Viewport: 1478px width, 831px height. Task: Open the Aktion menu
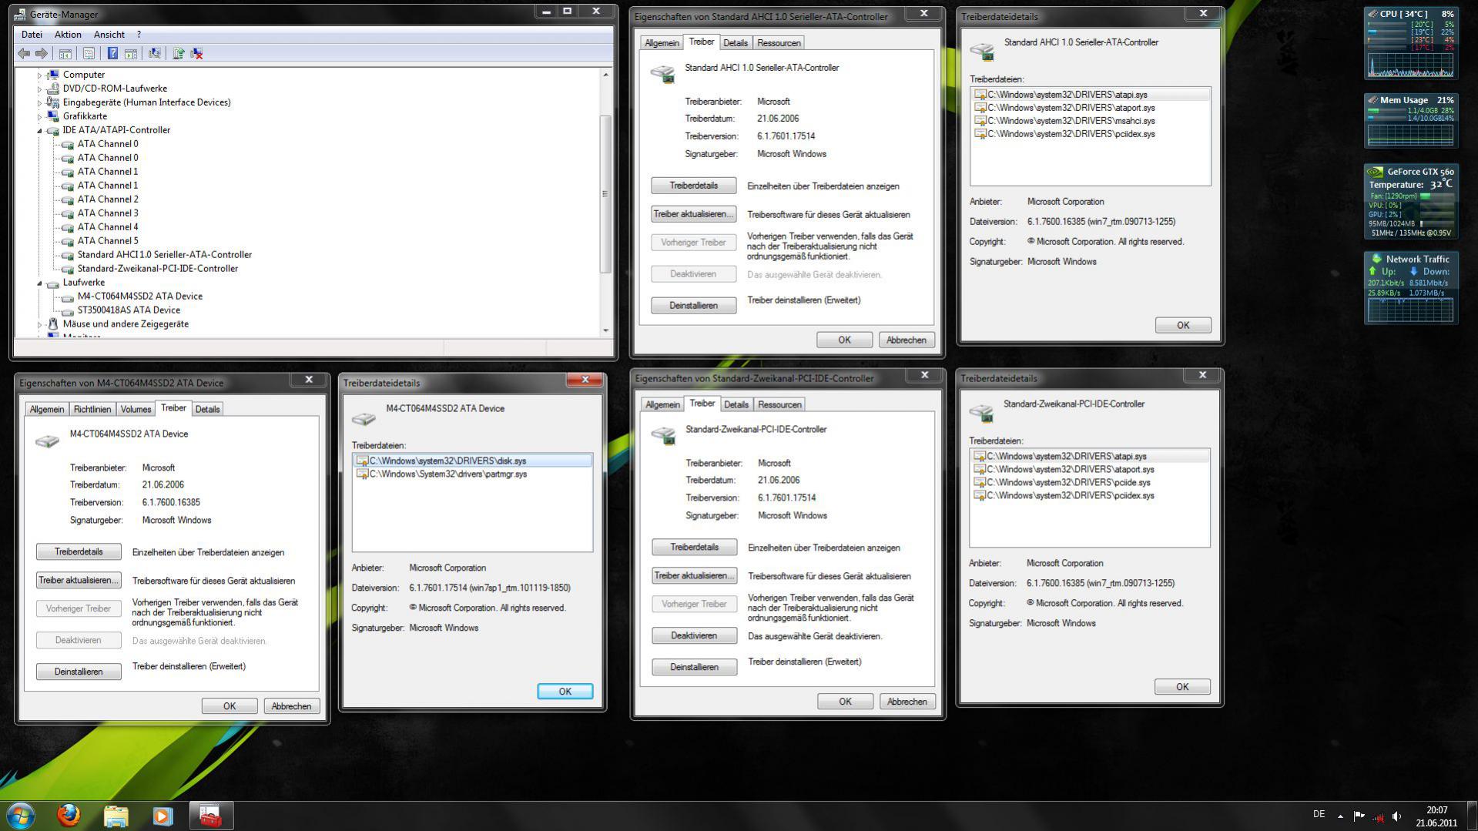coord(68,35)
